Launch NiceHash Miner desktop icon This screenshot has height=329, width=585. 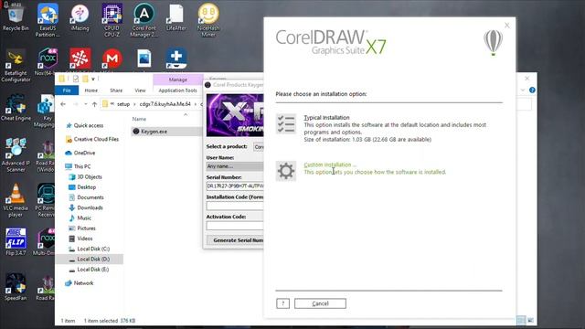point(208,20)
